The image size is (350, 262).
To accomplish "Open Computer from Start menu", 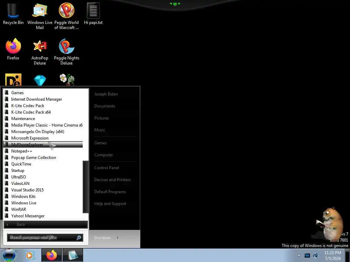I will tap(103, 155).
